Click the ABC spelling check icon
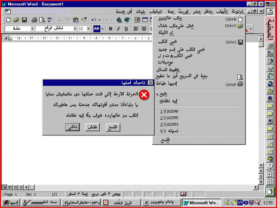This screenshot has height=208, width=277. 50,20
